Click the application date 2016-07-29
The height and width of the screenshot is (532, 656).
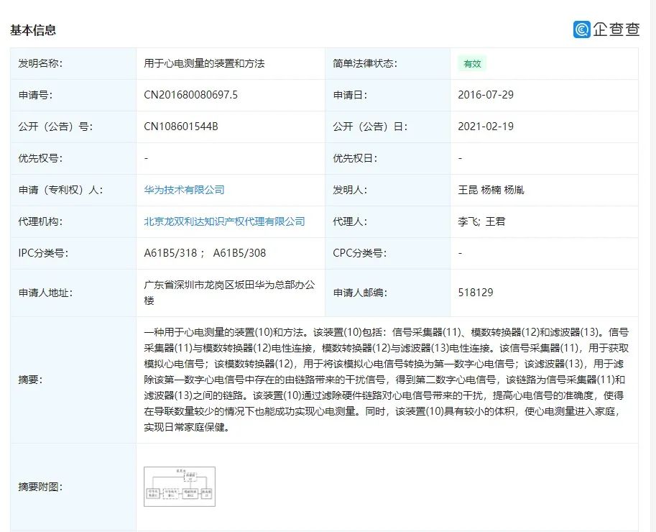(x=486, y=95)
